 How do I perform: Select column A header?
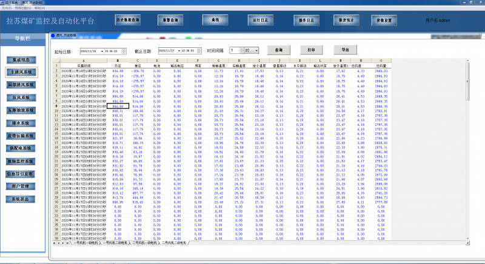pos(84,61)
